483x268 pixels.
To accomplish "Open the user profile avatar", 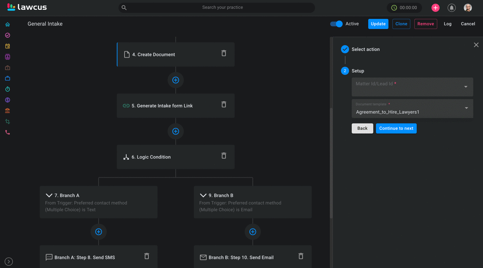I will (x=468, y=8).
